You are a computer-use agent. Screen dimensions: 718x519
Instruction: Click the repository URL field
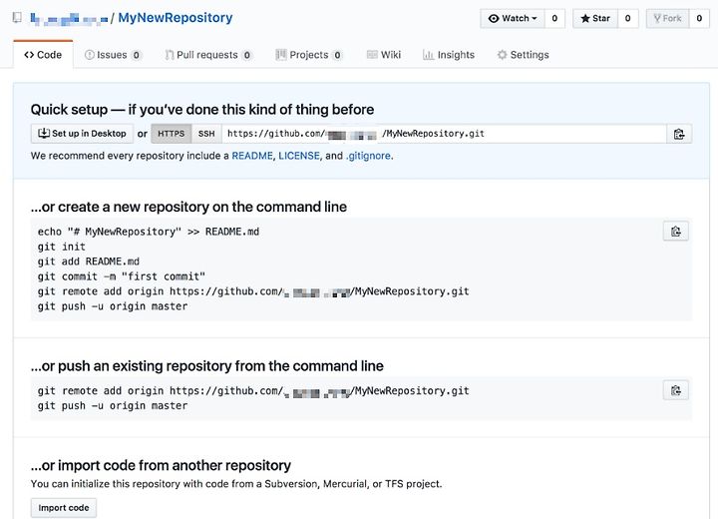444,134
